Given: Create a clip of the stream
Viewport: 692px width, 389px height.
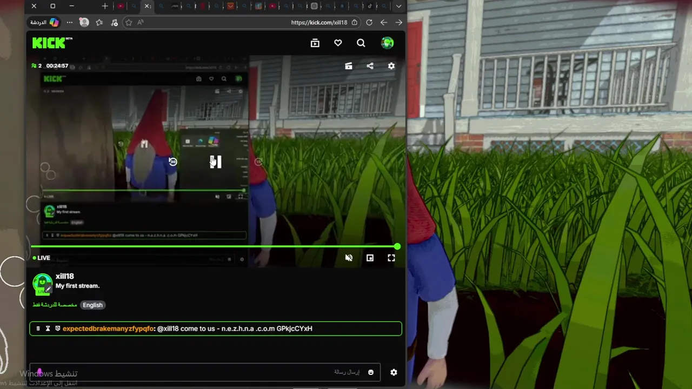Looking at the screenshot, I should tap(349, 66).
